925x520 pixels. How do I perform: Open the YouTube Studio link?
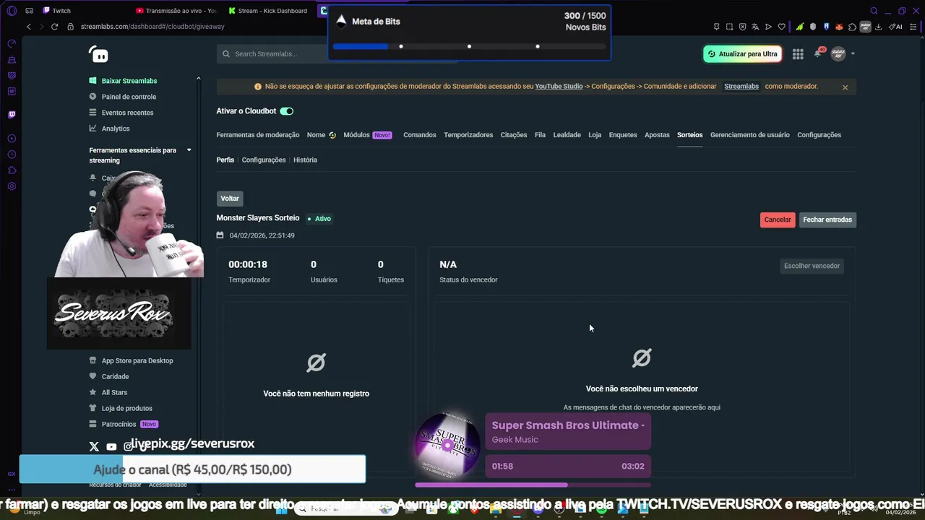559,87
